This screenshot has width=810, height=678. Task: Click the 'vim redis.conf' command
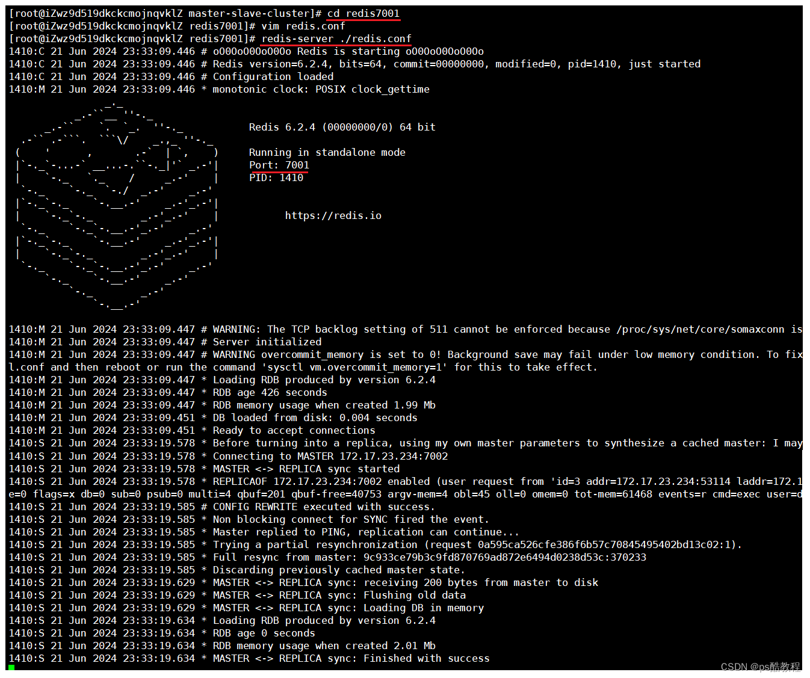point(303,26)
